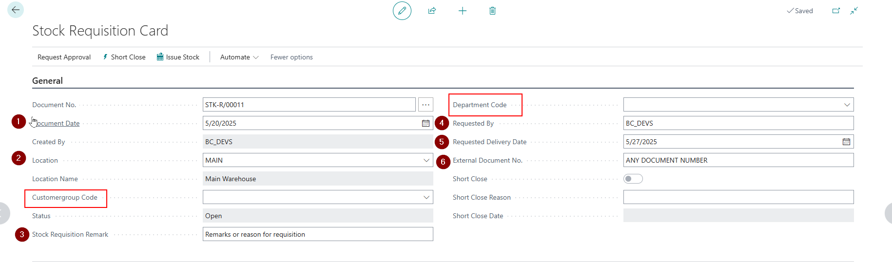Click the back arrow icon
Screen dimensions: 892x262
pyautogui.click(x=16, y=10)
